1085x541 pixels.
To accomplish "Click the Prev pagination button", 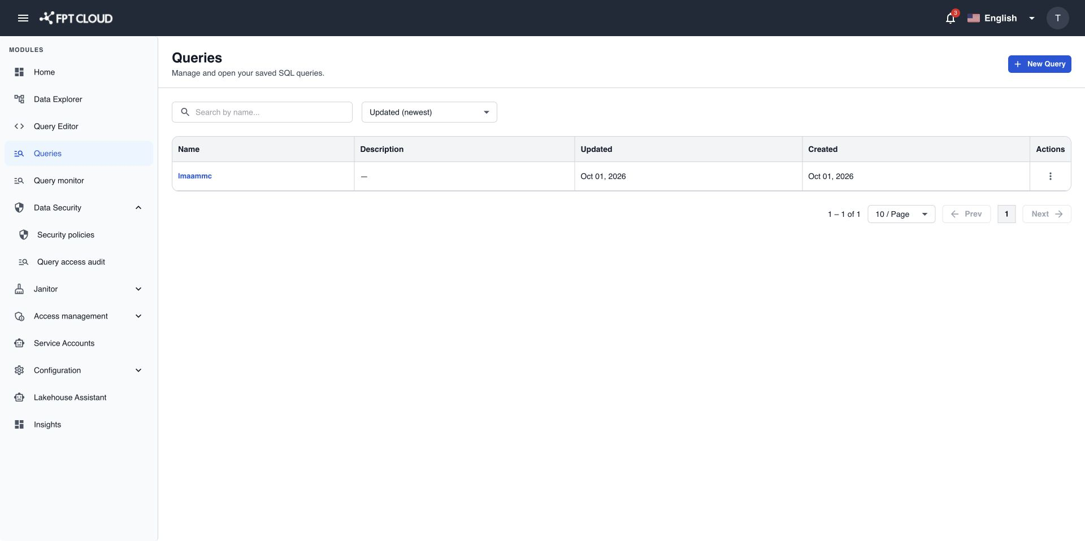I will point(966,214).
